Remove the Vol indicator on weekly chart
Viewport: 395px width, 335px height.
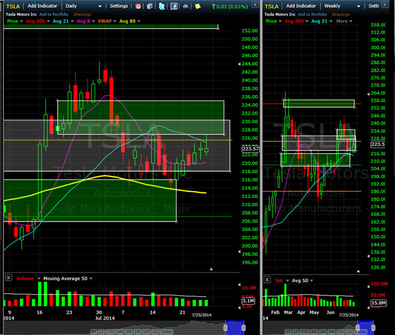click(267, 280)
